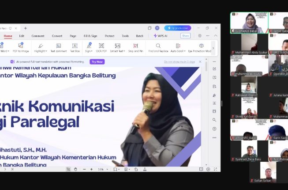Image resolution: width=288 pixels, height=190 pixels.
Task: Open the Fill & Sign tab
Action: (90, 36)
